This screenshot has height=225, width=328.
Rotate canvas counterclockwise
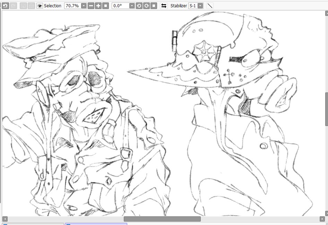pyautogui.click(x=139, y=6)
